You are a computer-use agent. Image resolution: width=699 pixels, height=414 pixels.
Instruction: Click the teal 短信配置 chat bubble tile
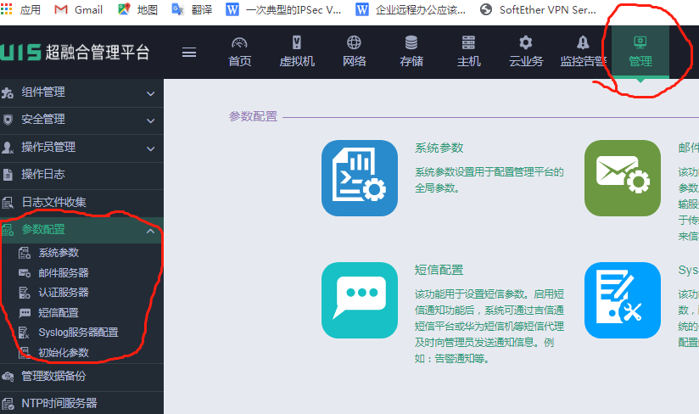coord(360,300)
